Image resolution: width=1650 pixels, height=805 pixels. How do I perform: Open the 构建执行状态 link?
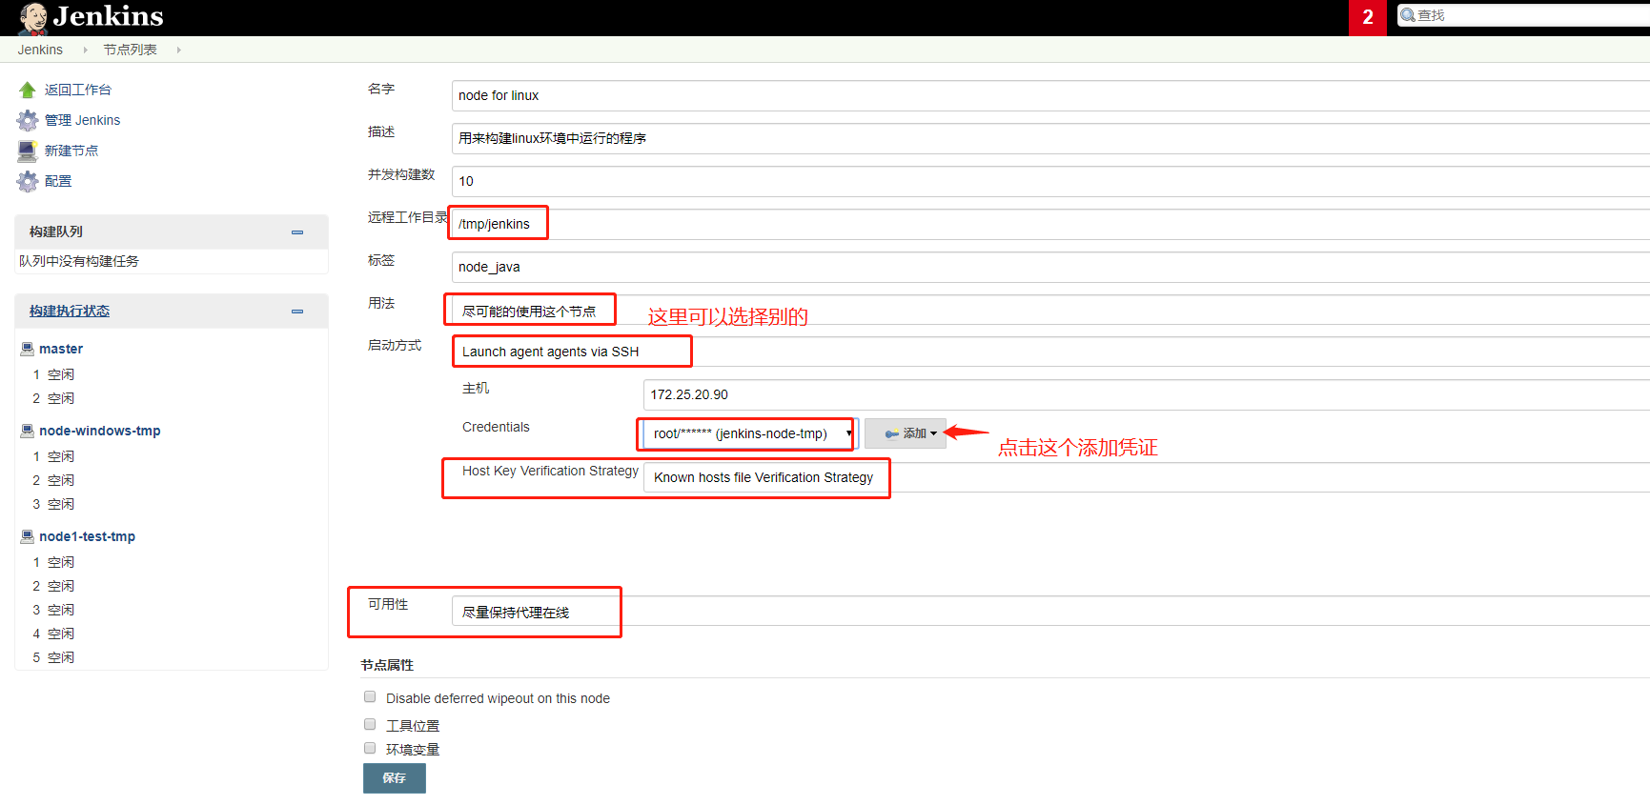(70, 311)
